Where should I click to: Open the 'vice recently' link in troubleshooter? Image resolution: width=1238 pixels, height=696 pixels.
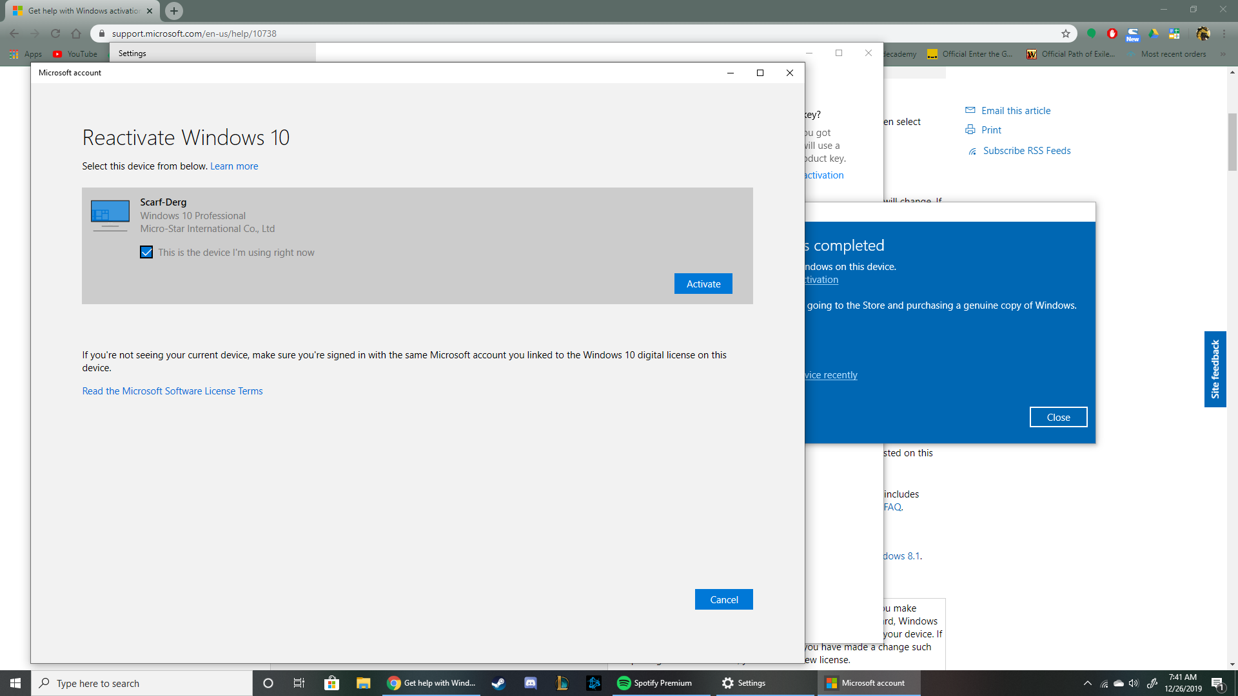(x=831, y=375)
